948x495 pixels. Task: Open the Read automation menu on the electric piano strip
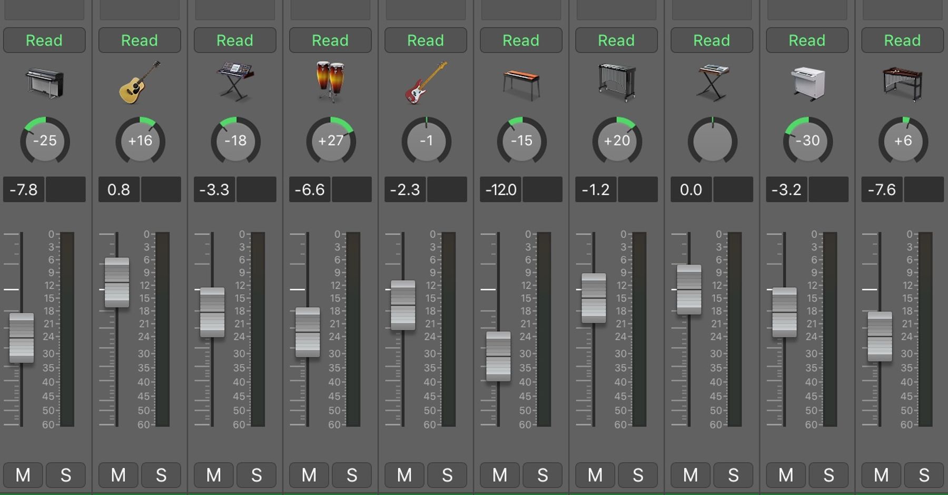click(x=44, y=41)
